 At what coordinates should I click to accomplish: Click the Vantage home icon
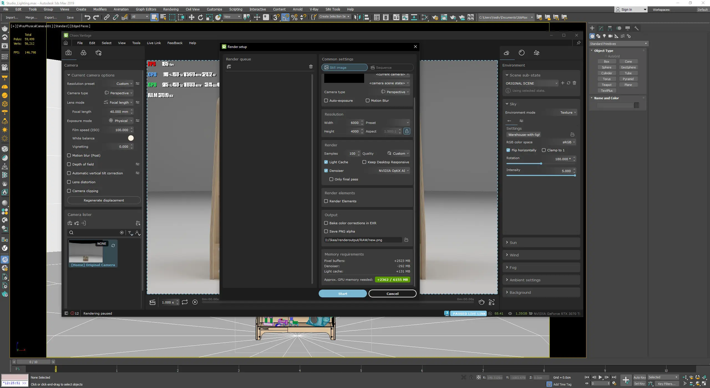click(x=66, y=43)
